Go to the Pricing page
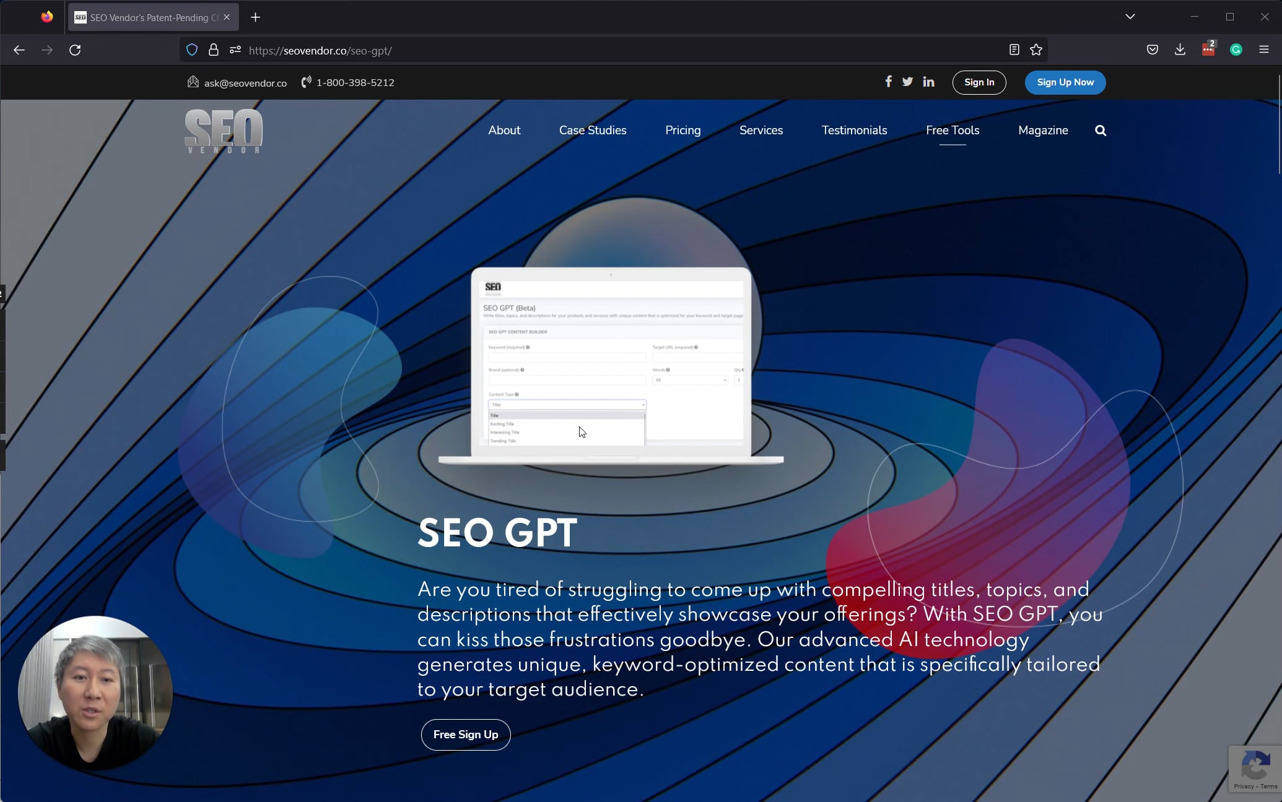Viewport: 1282px width, 802px height. coord(683,131)
